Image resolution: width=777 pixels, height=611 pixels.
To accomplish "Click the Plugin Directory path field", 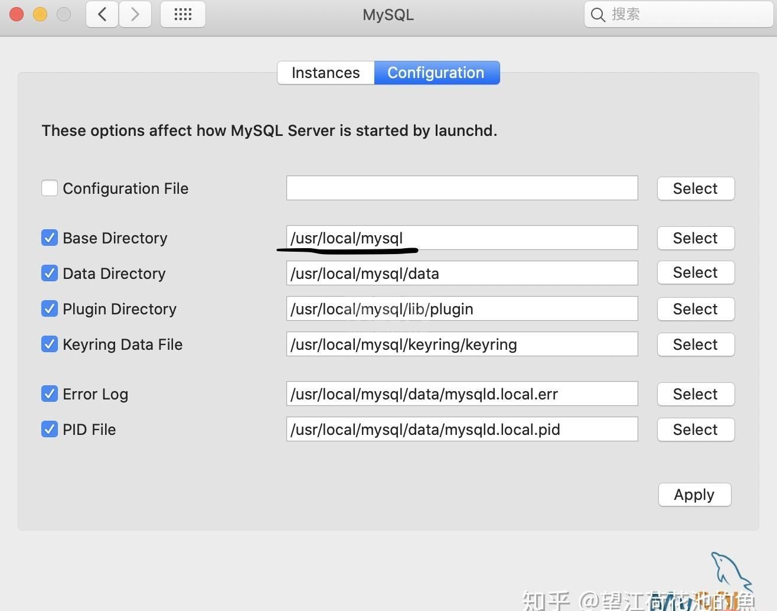I will tap(462, 308).
